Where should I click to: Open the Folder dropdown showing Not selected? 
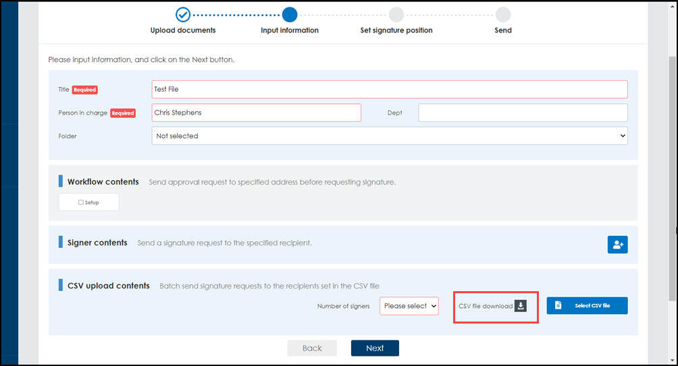(390, 136)
